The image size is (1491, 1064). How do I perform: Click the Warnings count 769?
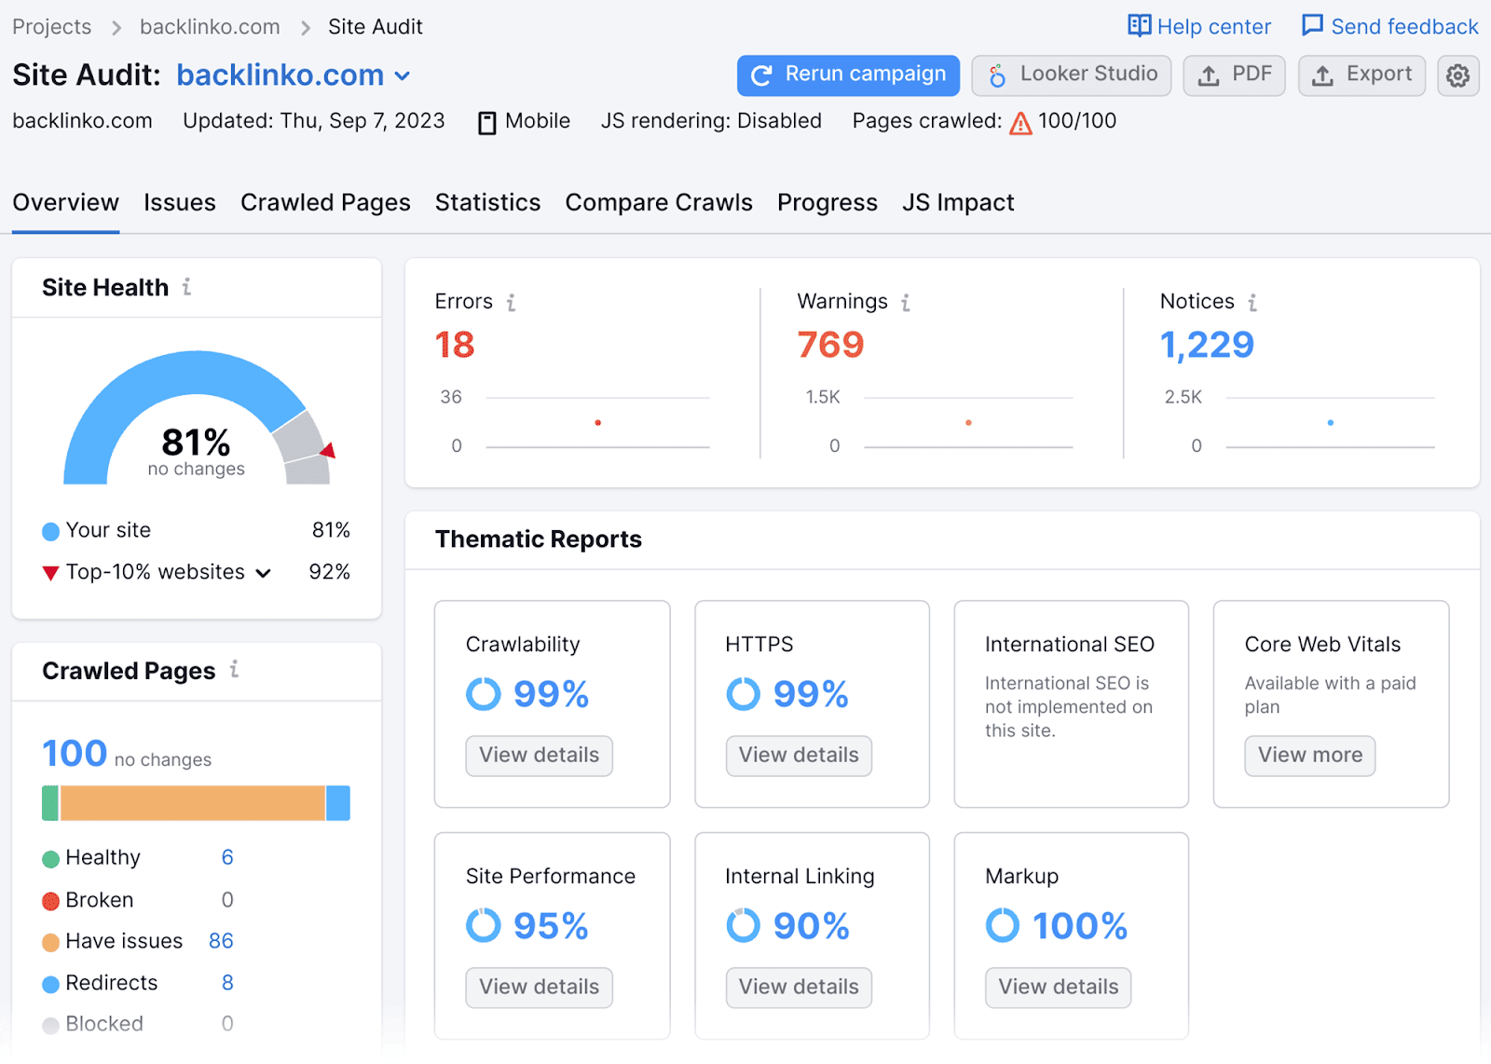(x=830, y=345)
